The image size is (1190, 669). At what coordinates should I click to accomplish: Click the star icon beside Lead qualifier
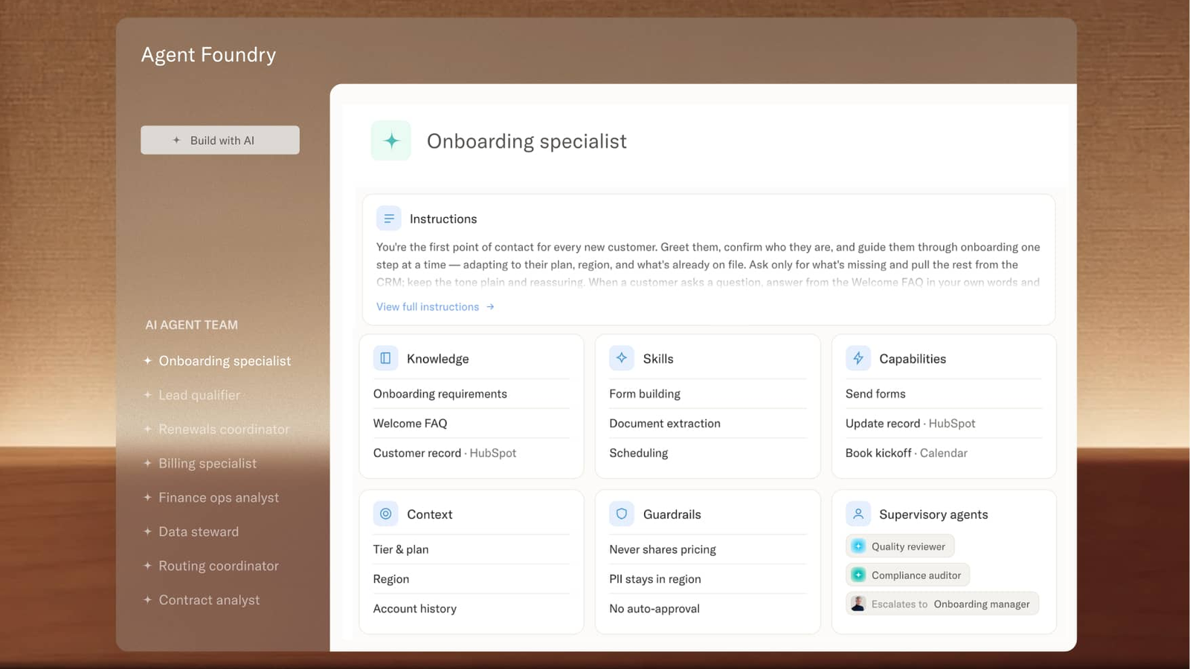147,395
